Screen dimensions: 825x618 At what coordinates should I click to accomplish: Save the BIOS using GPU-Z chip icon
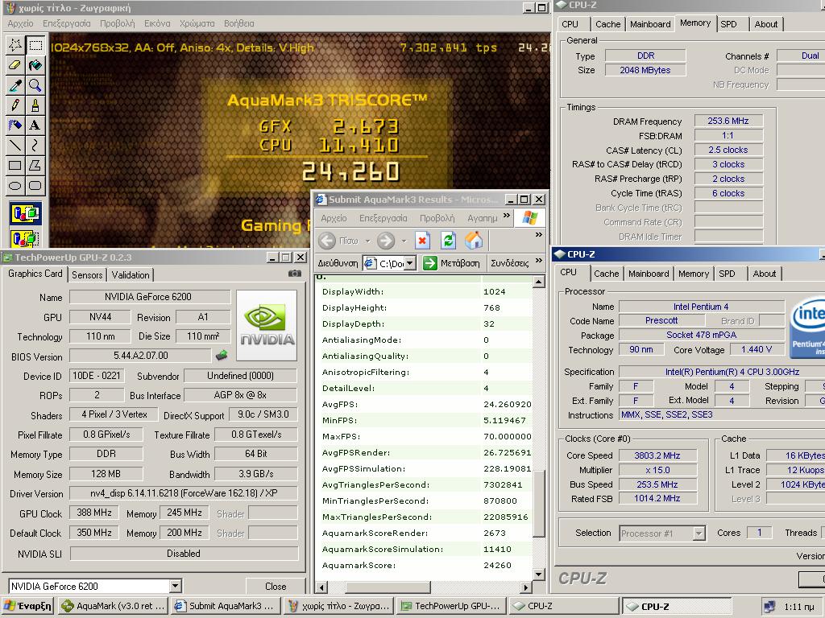click(222, 356)
